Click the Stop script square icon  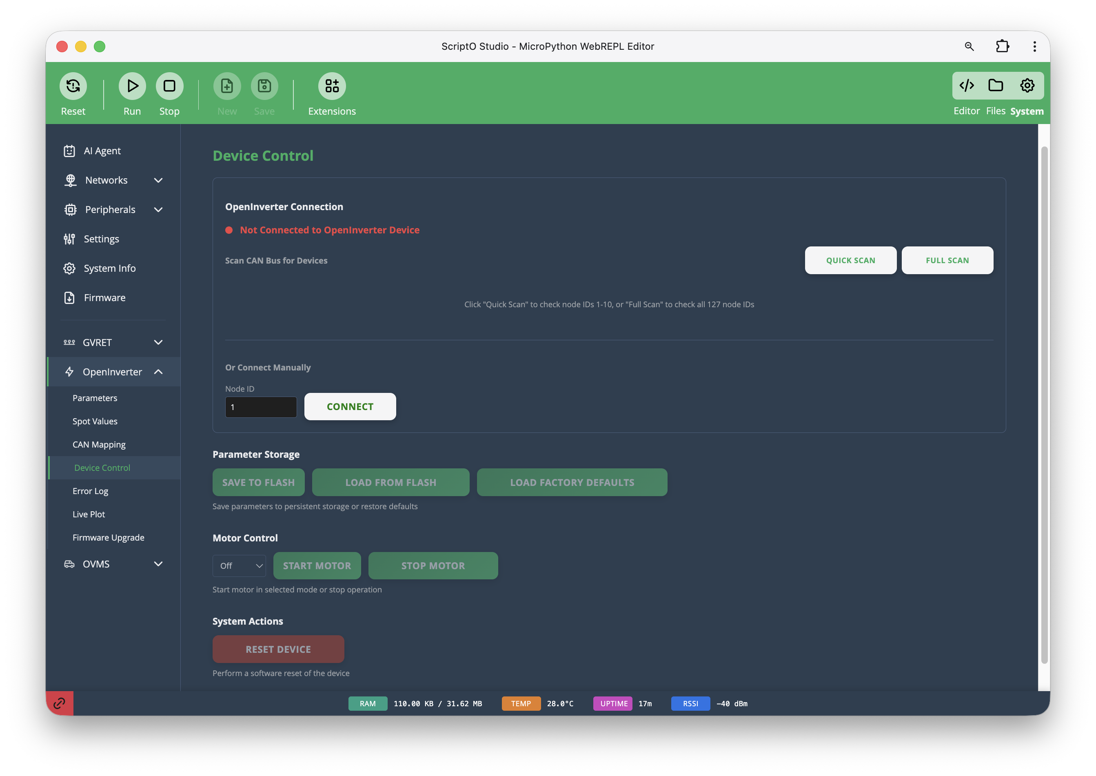[169, 86]
